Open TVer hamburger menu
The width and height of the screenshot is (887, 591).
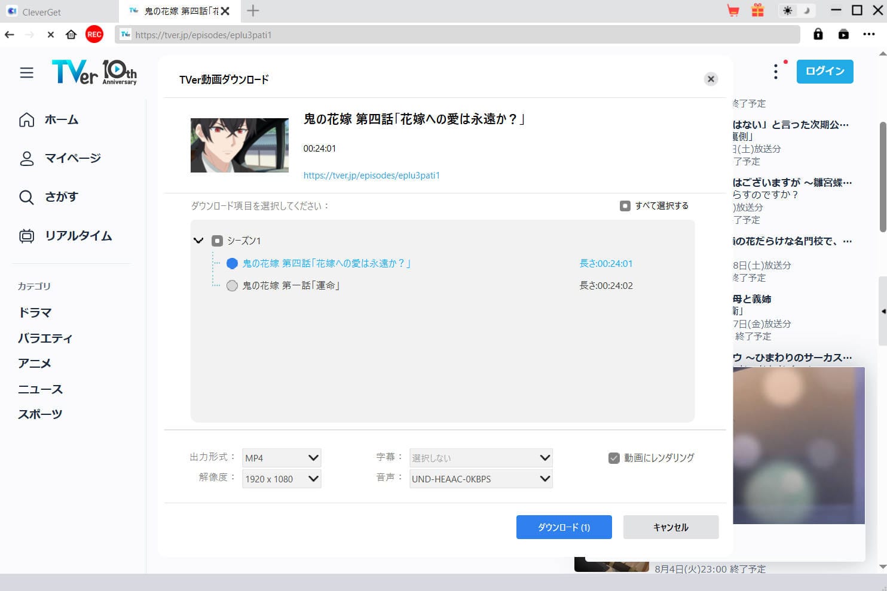pyautogui.click(x=27, y=73)
